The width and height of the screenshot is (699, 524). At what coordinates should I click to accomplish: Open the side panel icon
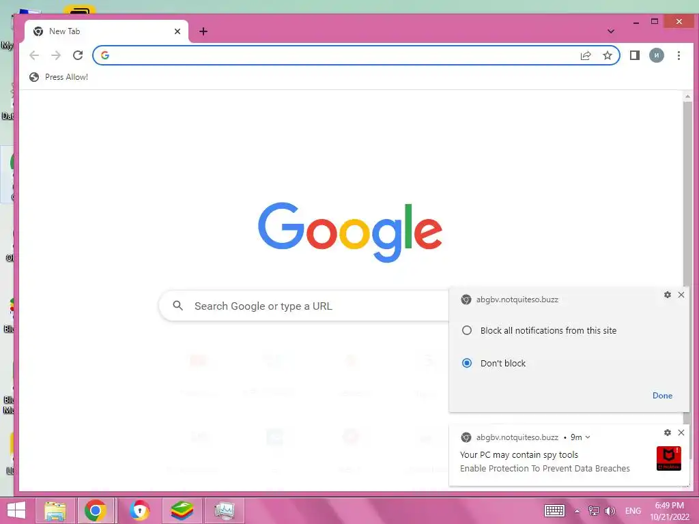(634, 55)
